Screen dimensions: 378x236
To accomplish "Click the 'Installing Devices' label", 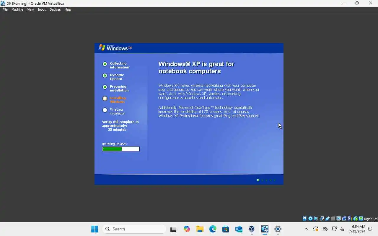I will click(114, 144).
